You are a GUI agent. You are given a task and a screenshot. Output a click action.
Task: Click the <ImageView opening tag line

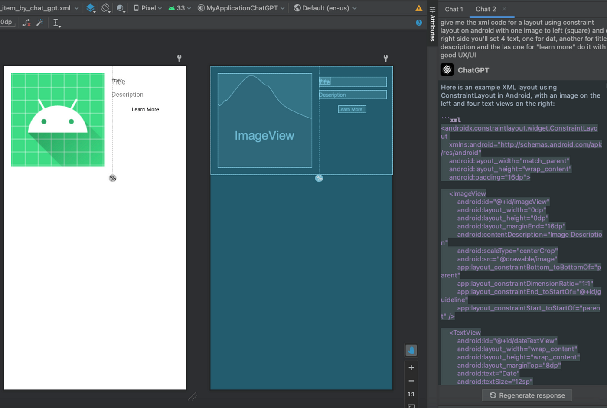click(467, 193)
